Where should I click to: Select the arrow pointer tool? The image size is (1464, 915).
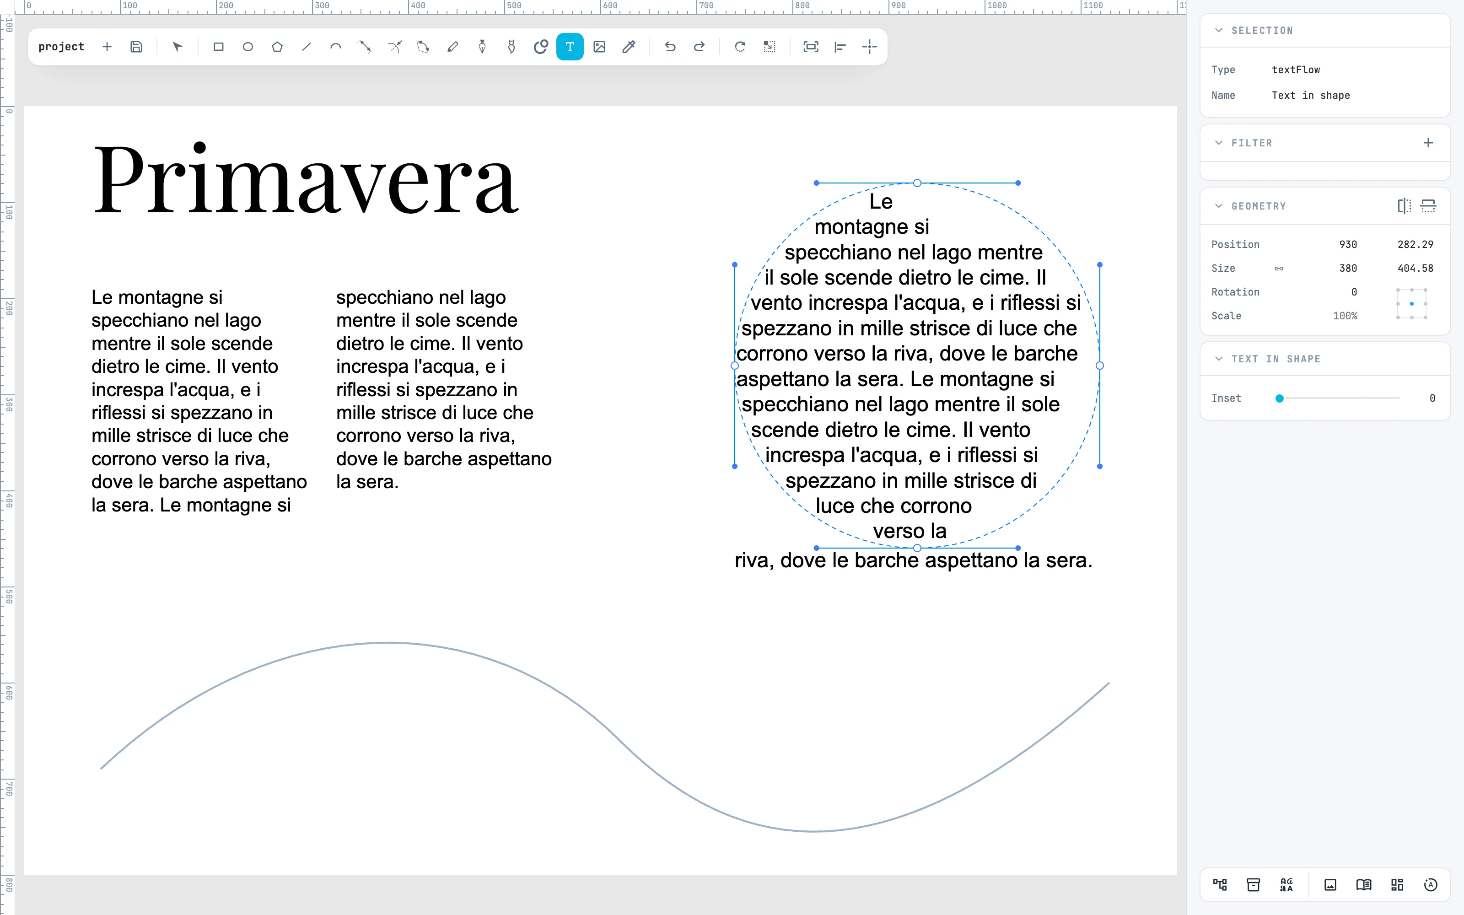(177, 47)
